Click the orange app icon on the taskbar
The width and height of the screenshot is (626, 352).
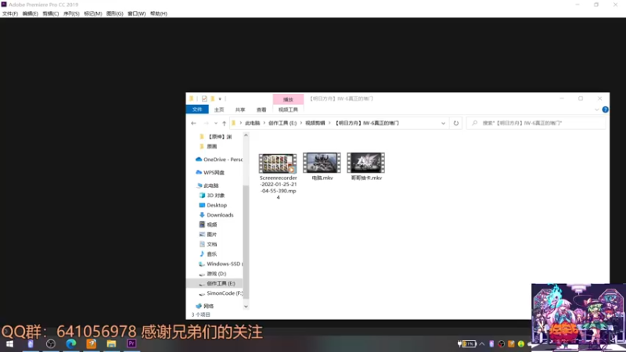[91, 343]
